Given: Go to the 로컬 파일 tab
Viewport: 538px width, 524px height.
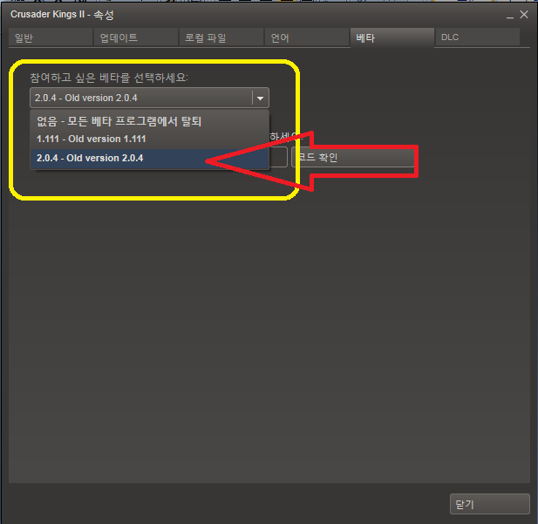Looking at the screenshot, I should coord(221,37).
